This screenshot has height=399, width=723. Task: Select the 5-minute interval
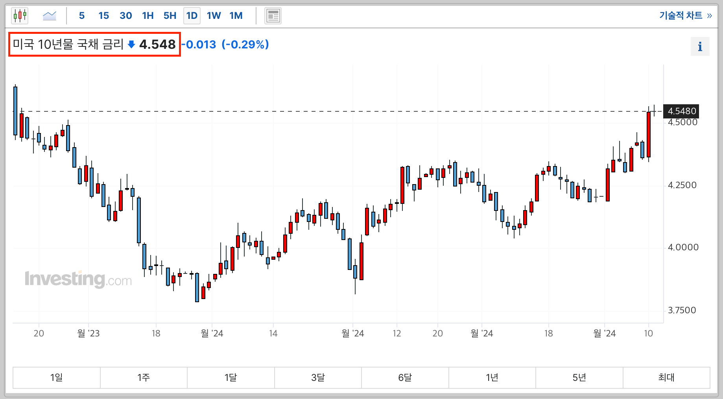point(82,16)
